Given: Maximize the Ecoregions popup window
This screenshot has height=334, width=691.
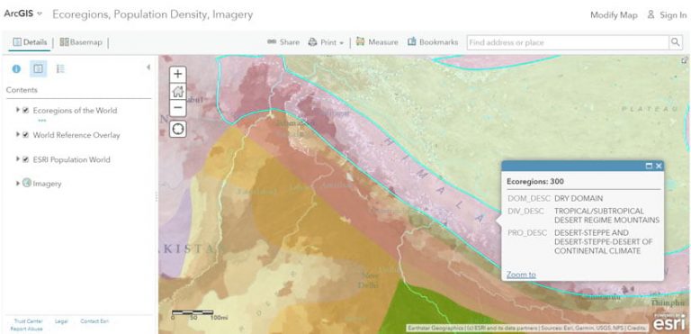Looking at the screenshot, I should pyautogui.click(x=649, y=166).
